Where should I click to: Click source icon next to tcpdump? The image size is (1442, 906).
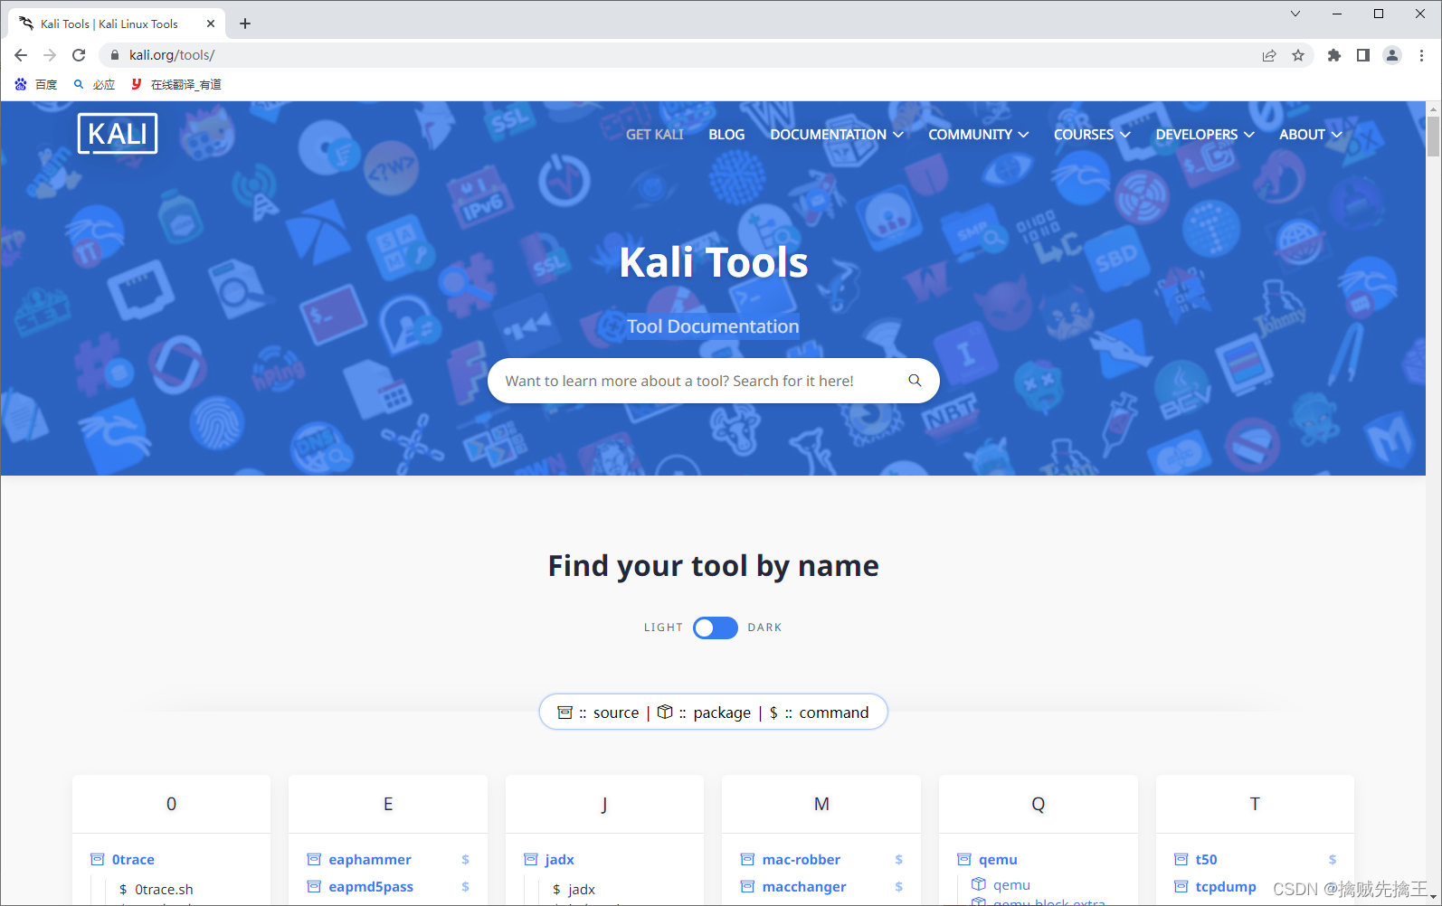[1181, 886]
